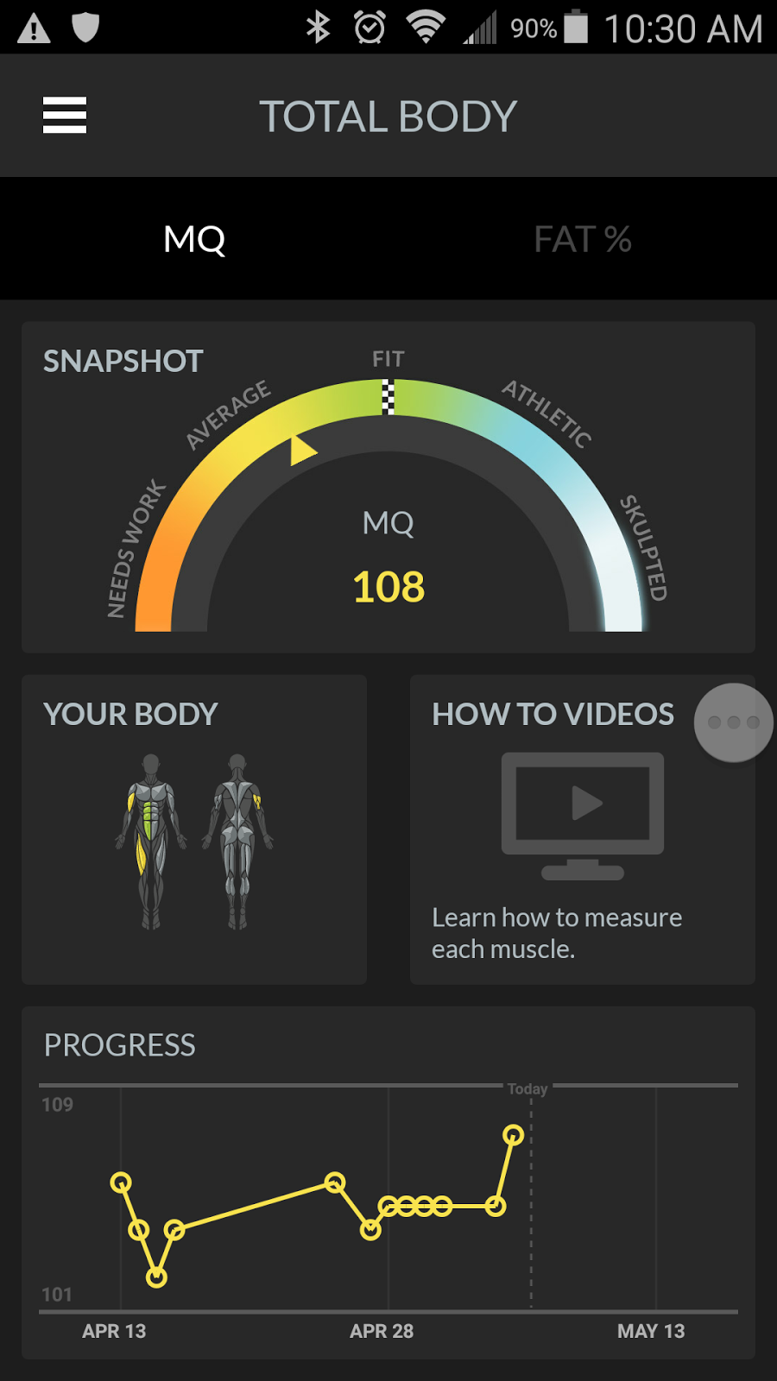Open the Learn how to measure each muscle link
This screenshot has height=1381, width=777.
557,933
